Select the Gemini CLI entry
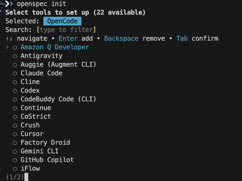The height and width of the screenshot is (181, 242). (x=40, y=151)
